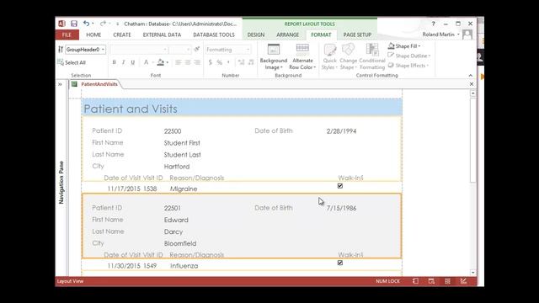The image size is (539, 303).
Task: Collapse the ribbon with the caret
Action: [x=471, y=75]
